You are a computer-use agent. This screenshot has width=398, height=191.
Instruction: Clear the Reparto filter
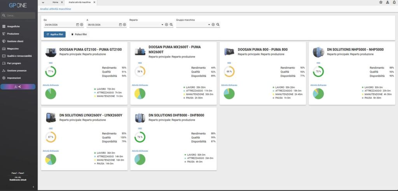pos(166,24)
